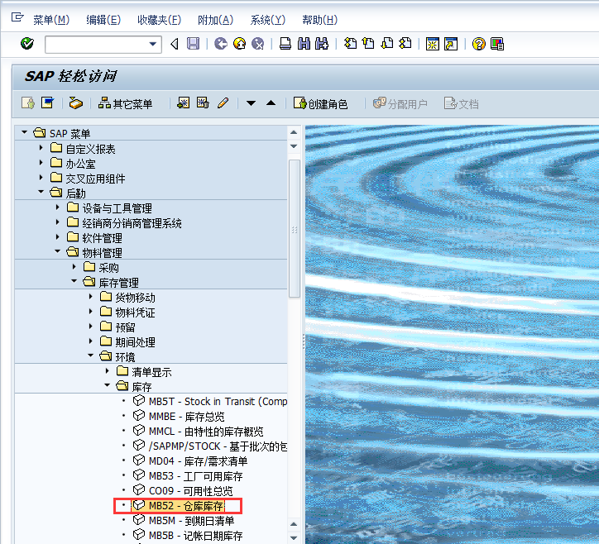This screenshot has height=544, width=599.
Task: Expand the 办公室 folder
Action: click(41, 162)
